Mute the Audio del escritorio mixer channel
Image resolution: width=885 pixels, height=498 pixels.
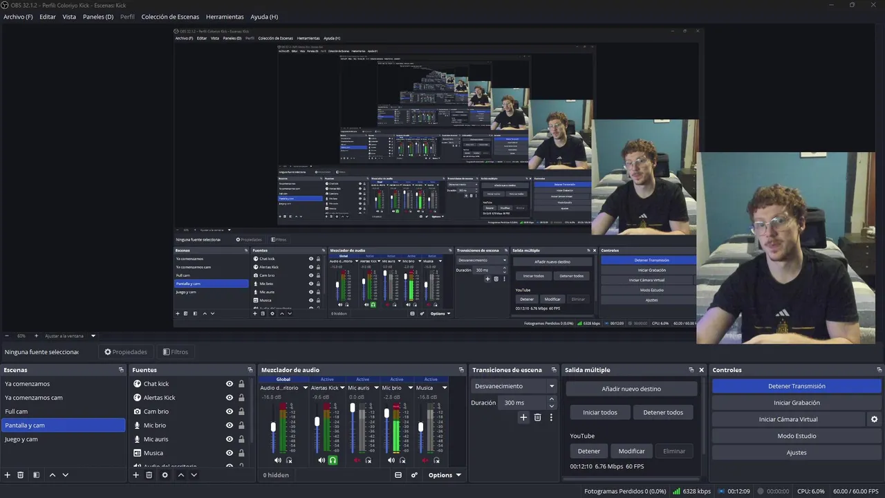click(x=277, y=460)
